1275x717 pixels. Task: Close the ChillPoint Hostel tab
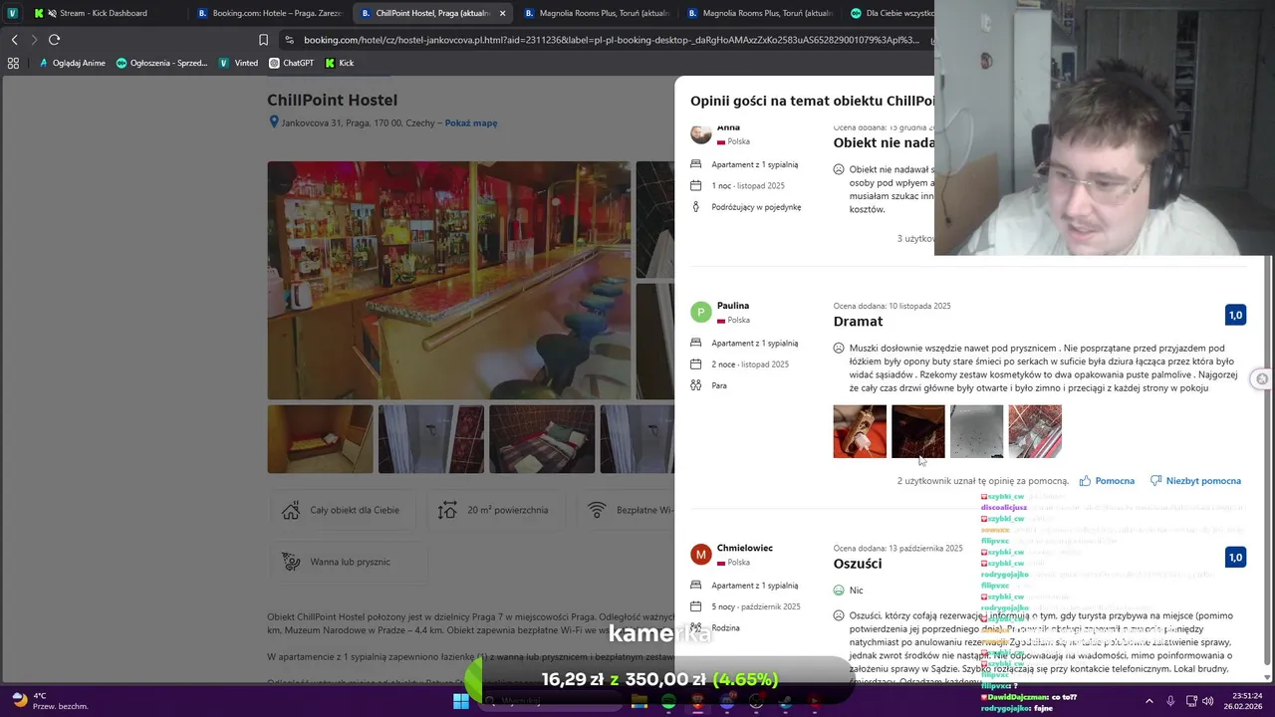(x=502, y=13)
